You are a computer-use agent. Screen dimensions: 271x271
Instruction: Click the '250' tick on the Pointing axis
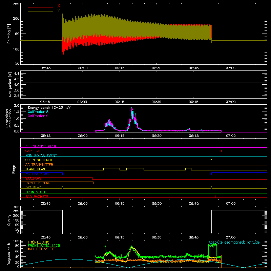(x=16, y=4)
